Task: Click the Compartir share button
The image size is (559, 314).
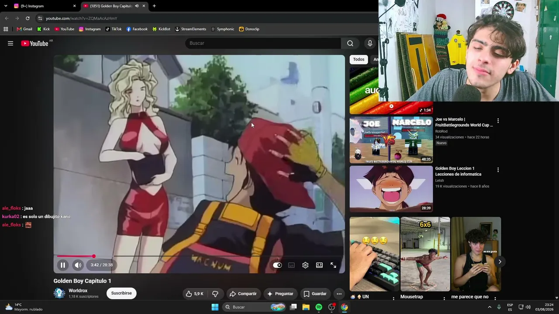Action: coord(243,294)
